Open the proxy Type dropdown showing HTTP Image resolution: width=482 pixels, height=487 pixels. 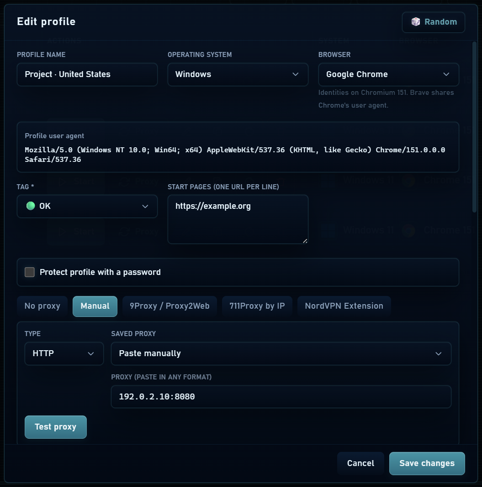click(64, 353)
